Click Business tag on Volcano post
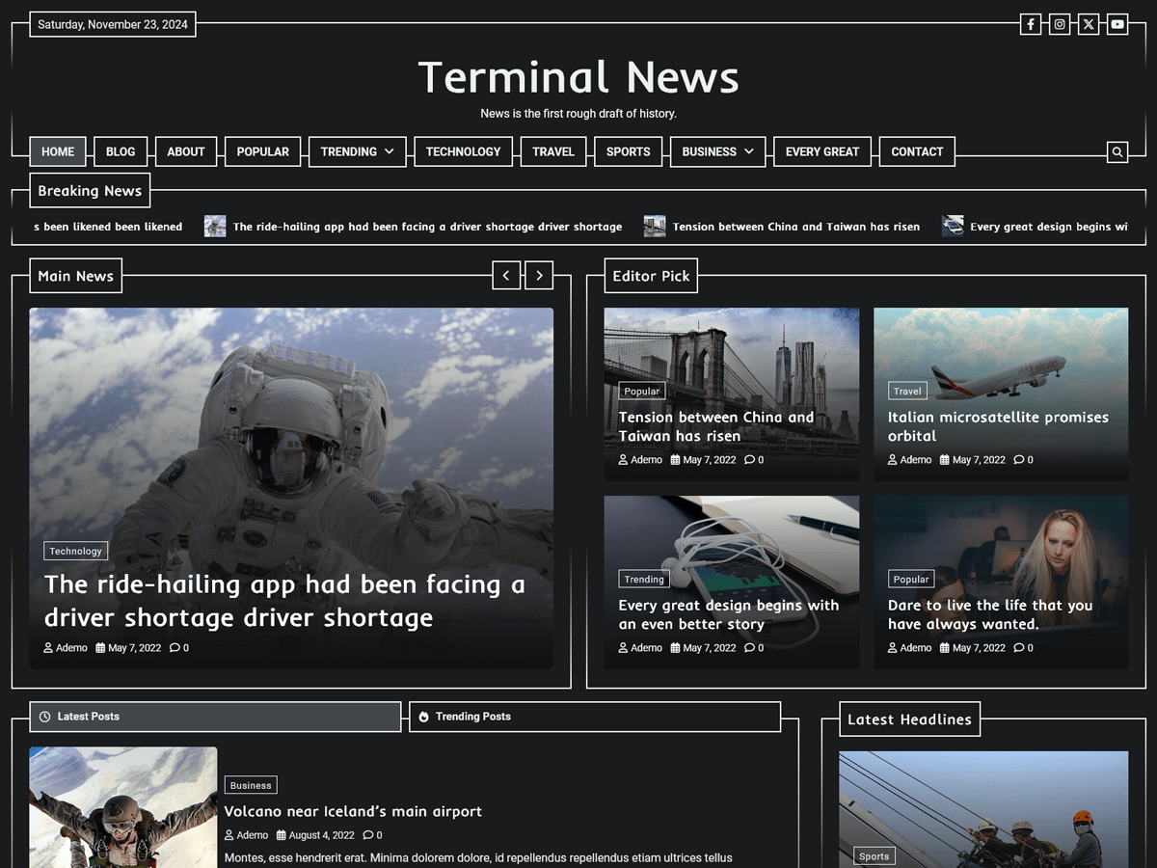Screen dimensions: 1157x868 tap(251, 785)
